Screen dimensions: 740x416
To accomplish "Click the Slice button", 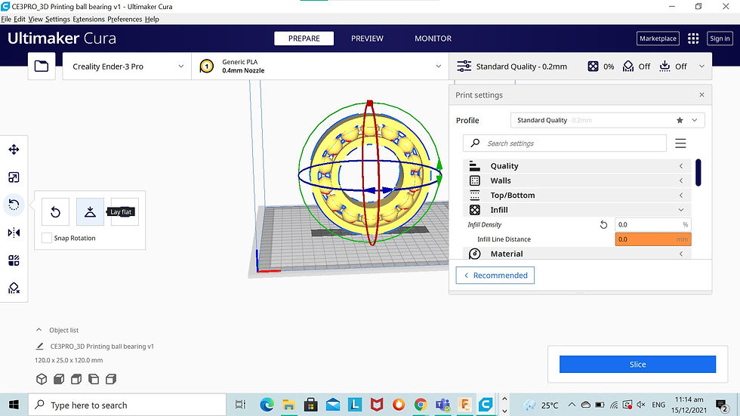I will [637, 364].
